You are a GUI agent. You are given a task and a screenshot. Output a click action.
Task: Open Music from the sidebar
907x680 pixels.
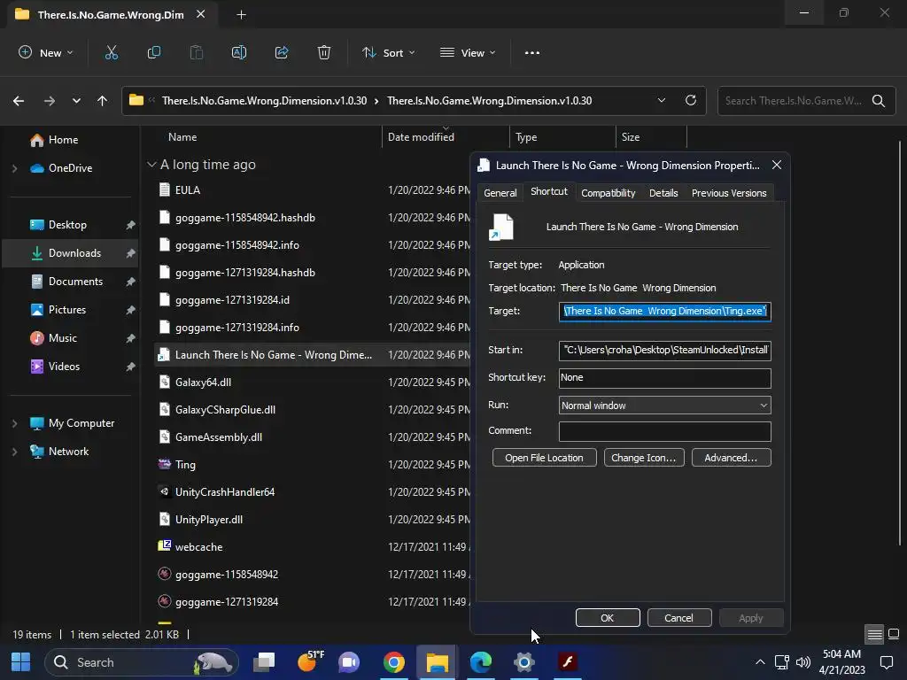coord(63,338)
